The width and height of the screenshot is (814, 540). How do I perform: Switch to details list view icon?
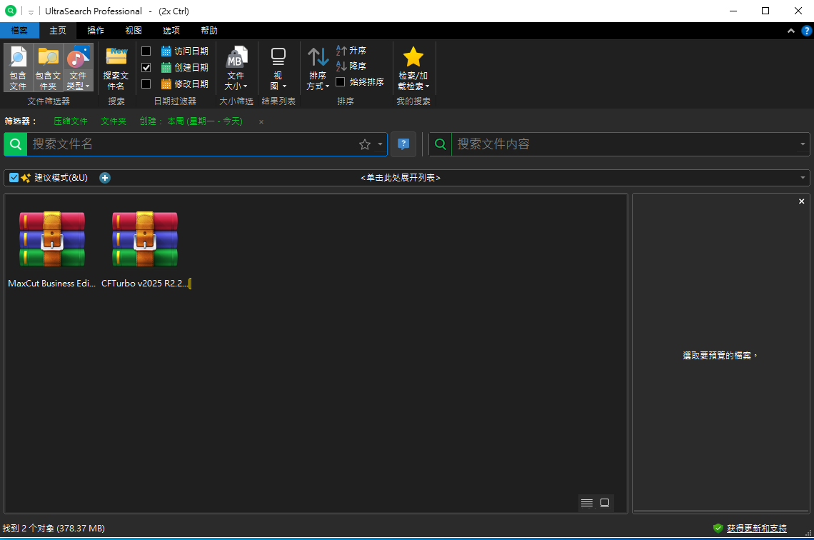tap(587, 503)
